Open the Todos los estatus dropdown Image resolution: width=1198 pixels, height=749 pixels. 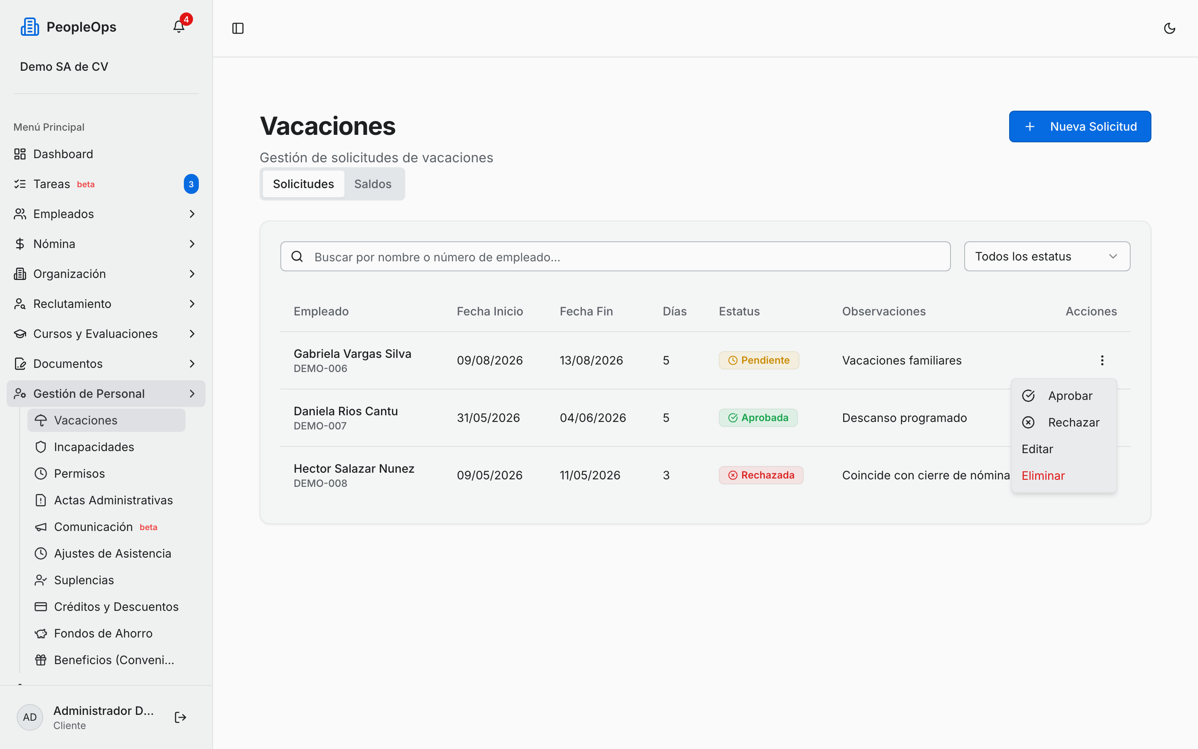[1047, 257]
